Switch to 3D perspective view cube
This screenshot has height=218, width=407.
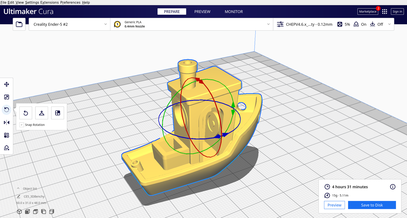pyautogui.click(x=19, y=211)
